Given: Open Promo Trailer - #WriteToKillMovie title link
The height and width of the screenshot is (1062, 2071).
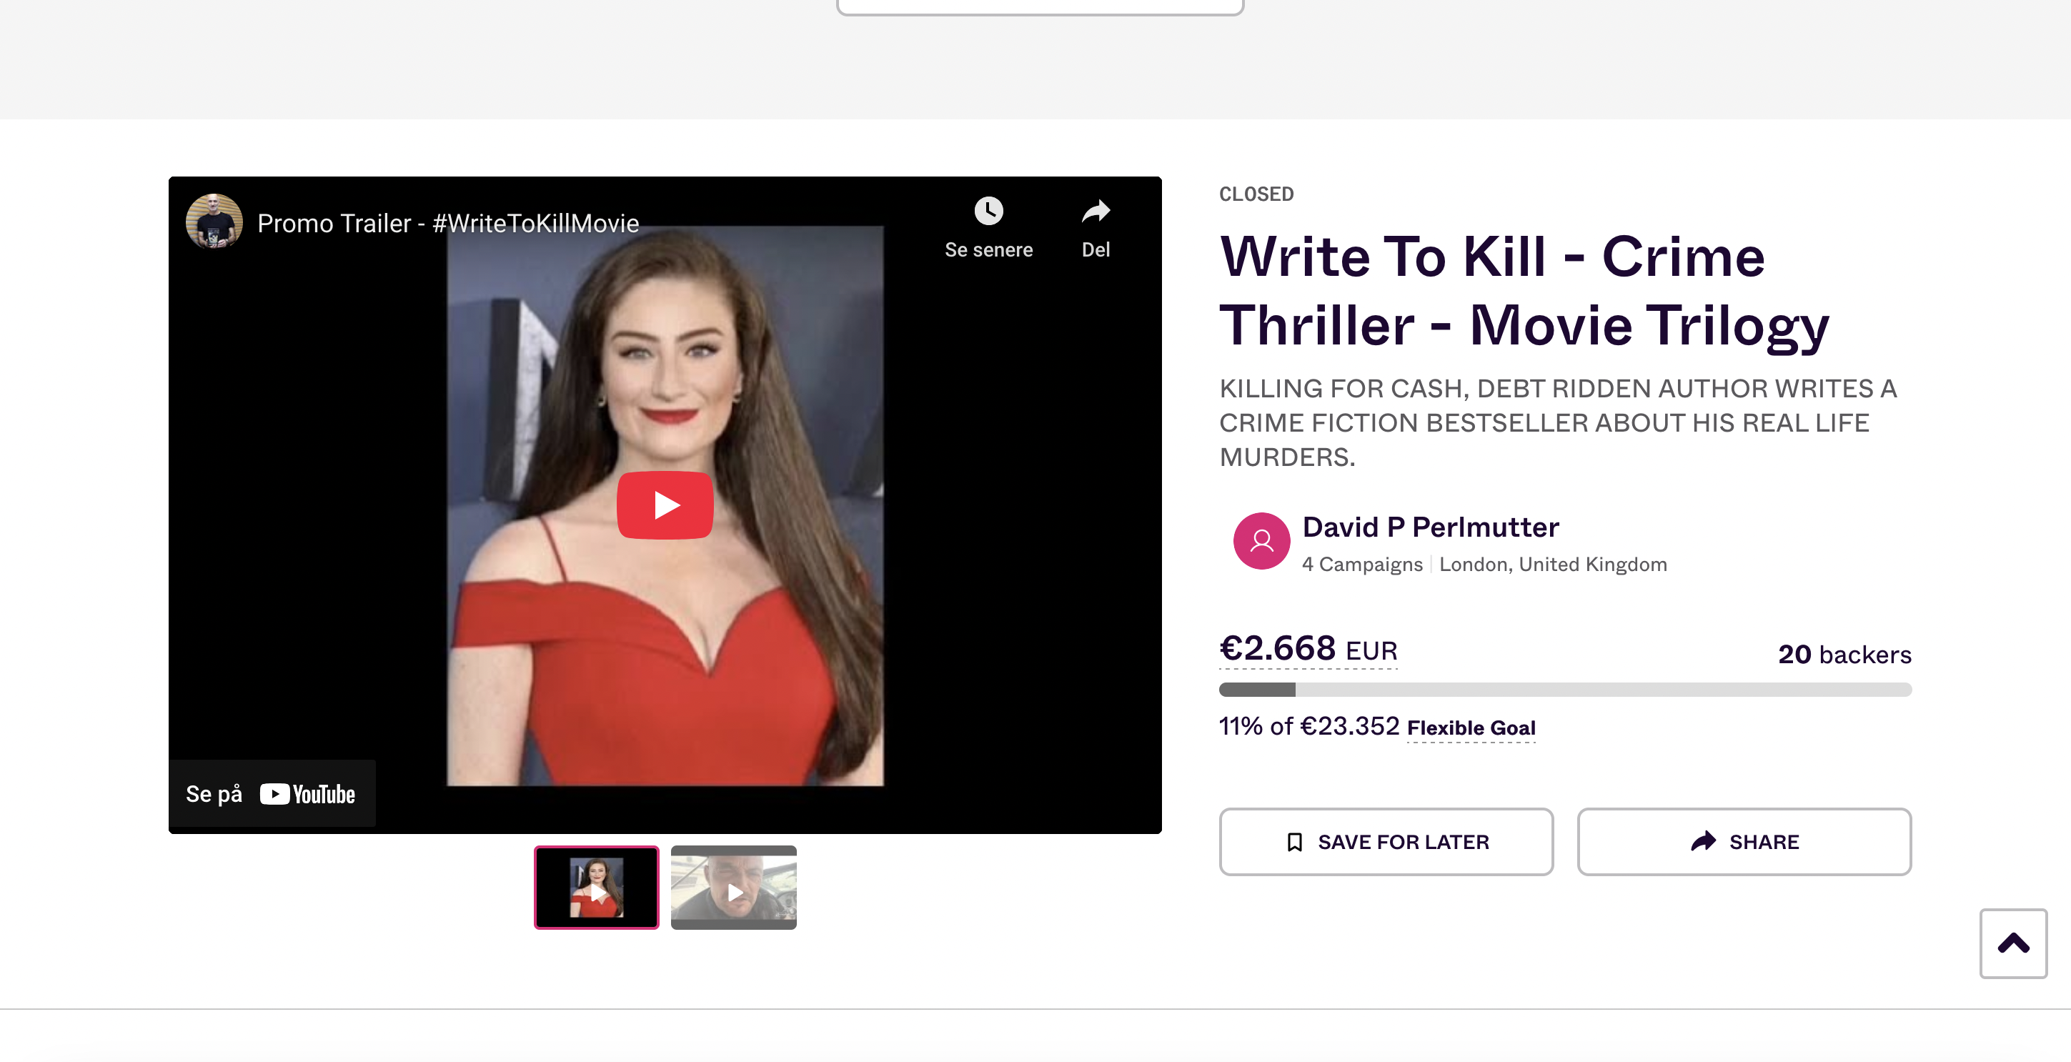Looking at the screenshot, I should coord(448,224).
